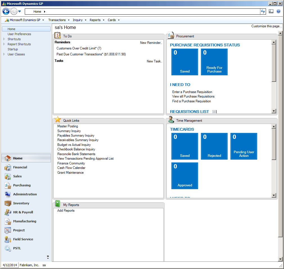Click Enter a Purchase Requisition link
The height and width of the screenshot is (269, 284).
(192, 92)
